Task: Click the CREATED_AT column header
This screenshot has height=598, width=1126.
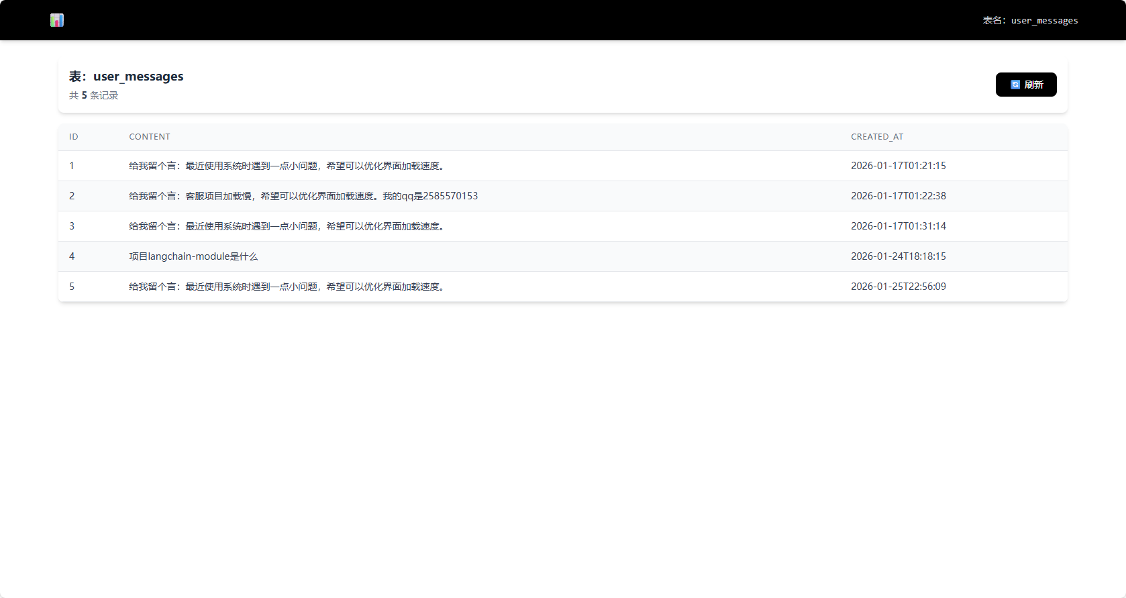Action: pos(877,137)
